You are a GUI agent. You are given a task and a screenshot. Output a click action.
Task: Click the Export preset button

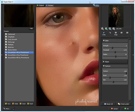tap(30, 104)
